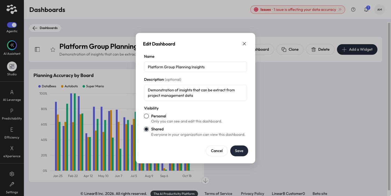Open Settings wrench icon
The height and width of the screenshot is (196, 391).
(x=12, y=184)
